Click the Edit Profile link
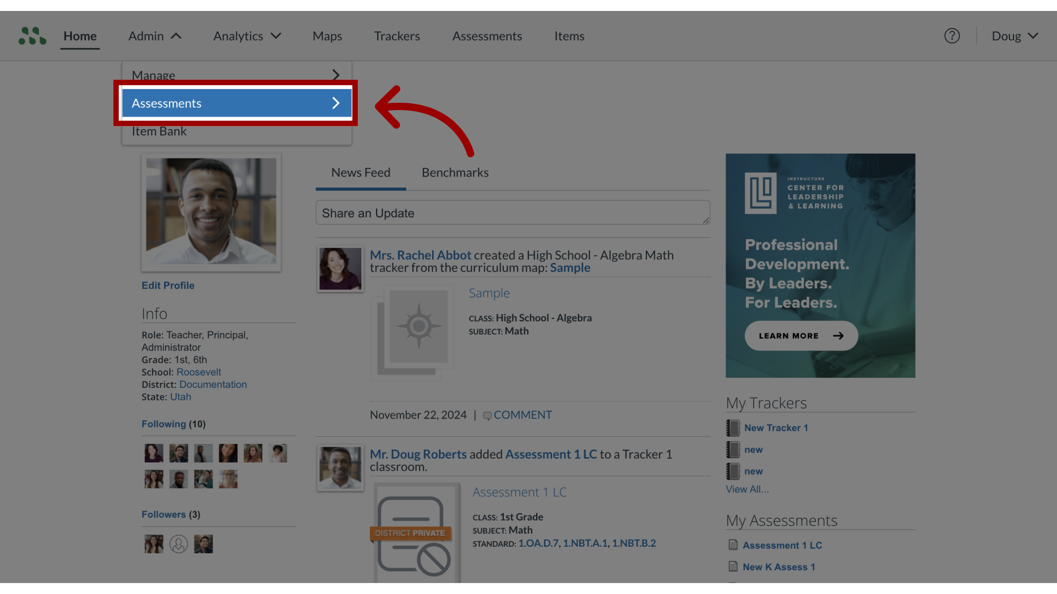 point(168,285)
